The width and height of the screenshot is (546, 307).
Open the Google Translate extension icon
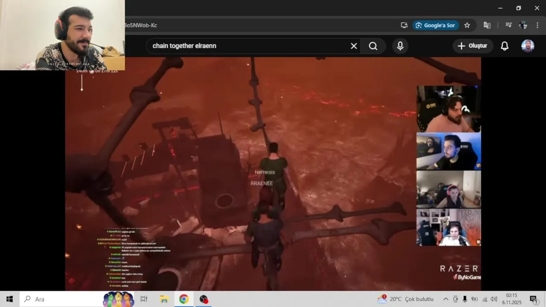click(x=487, y=25)
